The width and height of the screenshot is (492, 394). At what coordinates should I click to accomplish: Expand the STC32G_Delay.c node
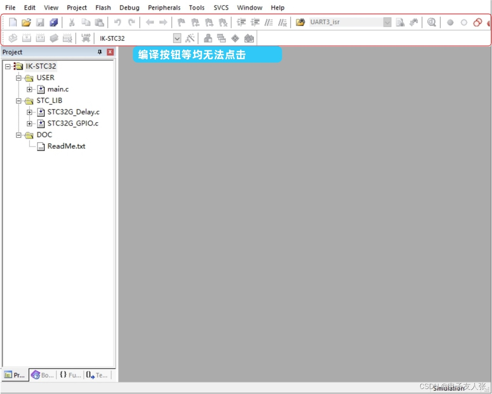[x=29, y=112]
